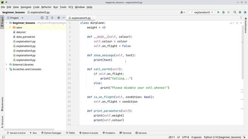248x139 pixels.
Task: Open Project panel options gear
Action: 59,18
